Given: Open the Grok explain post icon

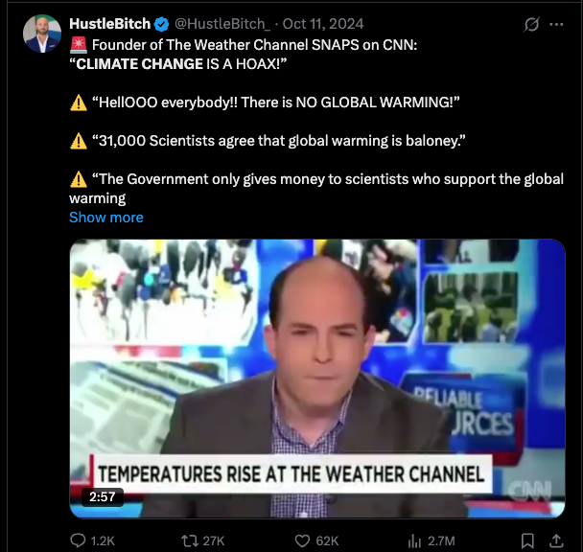Looking at the screenshot, I should (x=531, y=25).
